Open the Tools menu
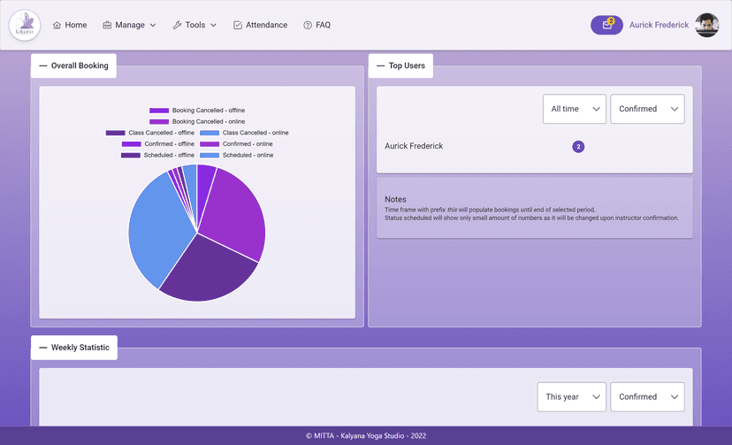Viewport: 732px width, 445px height. 195,26
